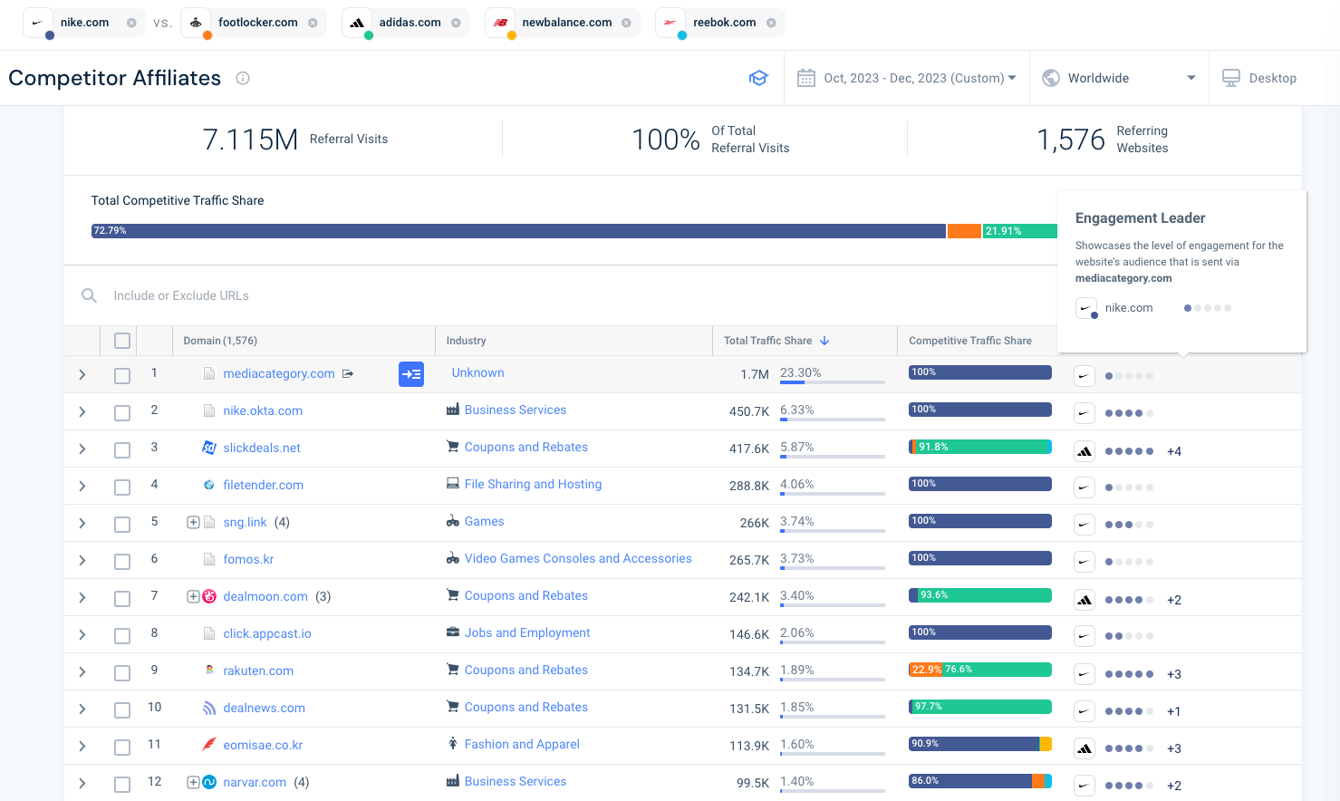Click the 72.79% segment of traffic share bar
The width and height of the screenshot is (1340, 801).
click(518, 231)
